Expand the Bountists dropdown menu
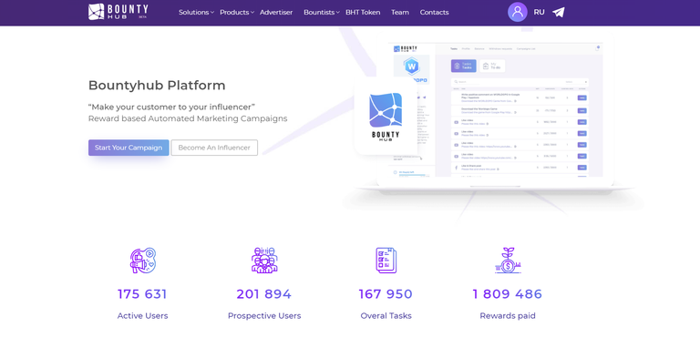 tap(322, 13)
